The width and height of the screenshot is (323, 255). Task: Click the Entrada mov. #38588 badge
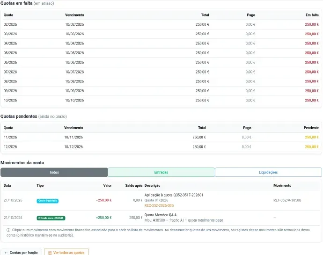51,218
